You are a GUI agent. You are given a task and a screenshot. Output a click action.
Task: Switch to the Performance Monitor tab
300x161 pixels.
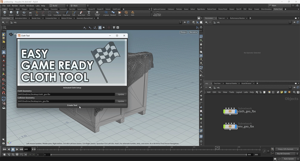(237, 18)
